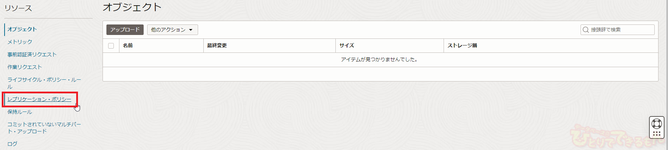668x150 pixels.
Task: Open the 事前認証済リクエスト link
Action: [x=32, y=55]
